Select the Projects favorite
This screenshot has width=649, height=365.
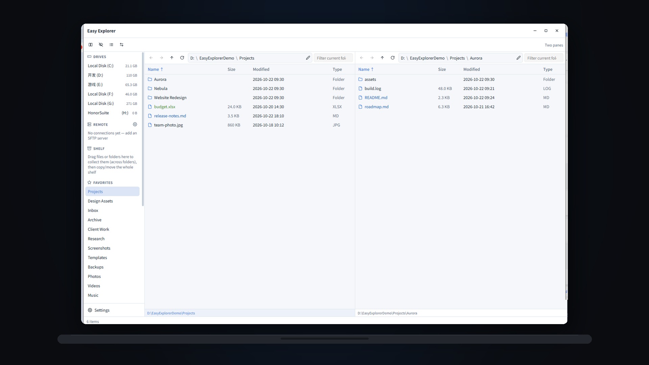click(x=113, y=192)
